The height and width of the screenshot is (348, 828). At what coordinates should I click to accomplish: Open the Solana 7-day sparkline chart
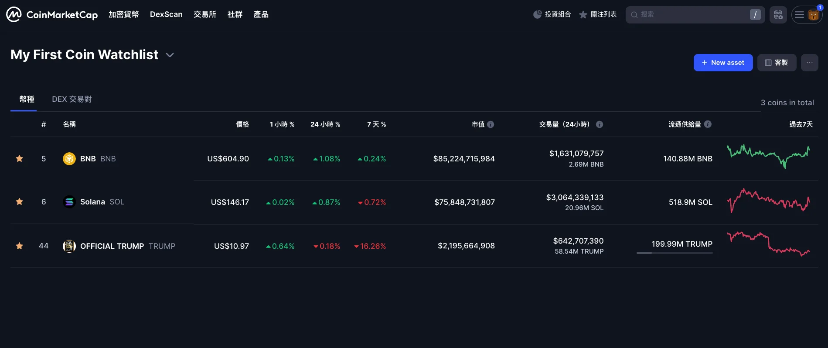(768, 201)
